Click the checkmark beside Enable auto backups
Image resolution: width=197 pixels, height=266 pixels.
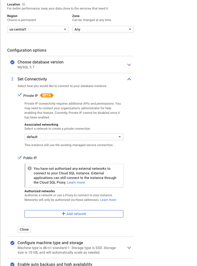coord(12,264)
